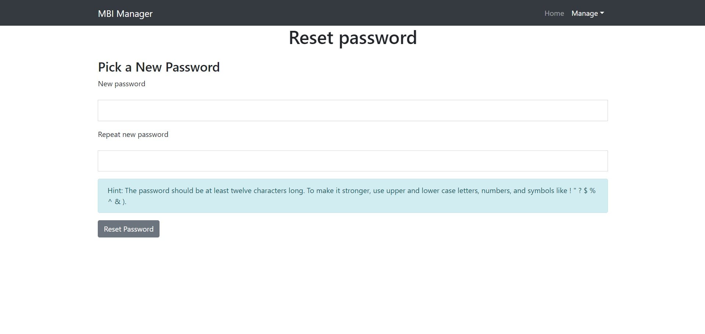This screenshot has height=334, width=705.
Task: Click the word "Password" in the subheading
Action: (192, 67)
